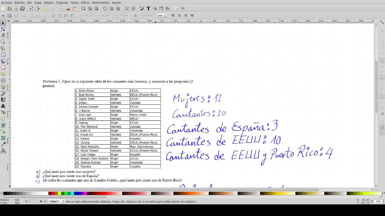This screenshot has width=385, height=216.
Task: Open the Edición menu
Action: (x=20, y=2)
